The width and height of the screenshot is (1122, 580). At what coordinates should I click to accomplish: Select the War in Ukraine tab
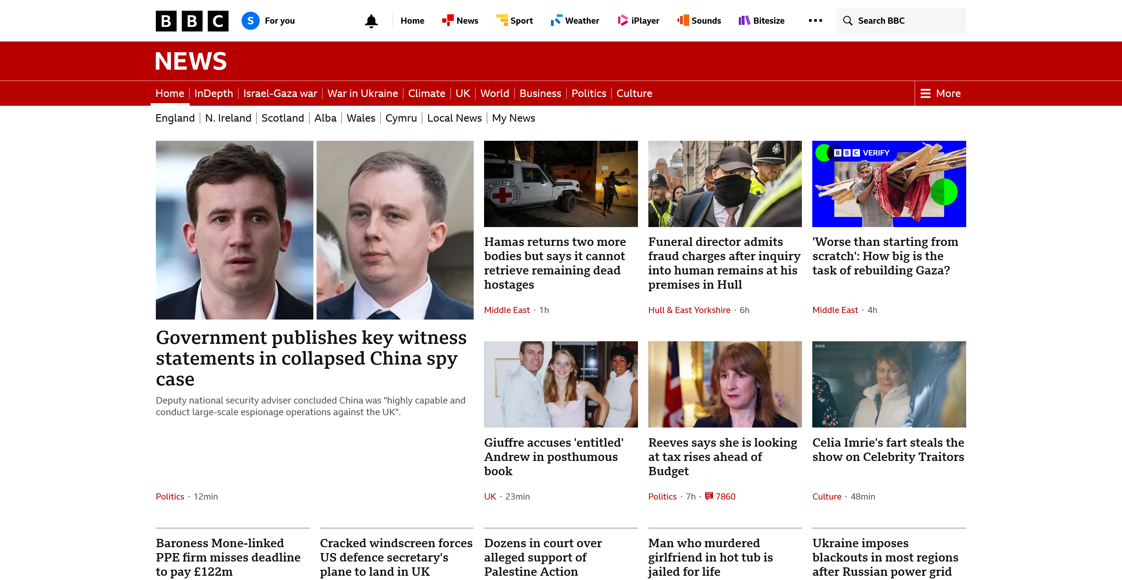click(x=362, y=93)
